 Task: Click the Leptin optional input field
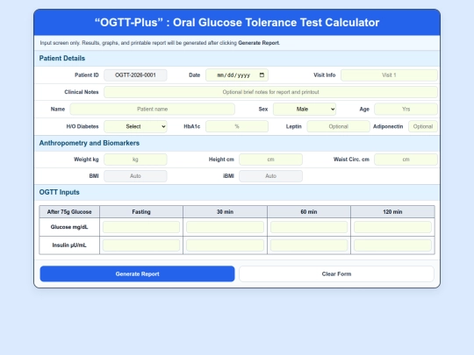tap(338, 126)
